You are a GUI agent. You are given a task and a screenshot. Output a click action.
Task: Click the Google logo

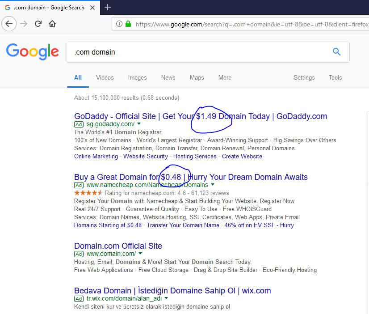click(33, 51)
